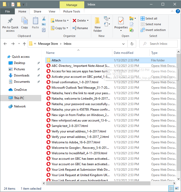Image resolution: width=181 pixels, height=192 pixels.
Task: Go back with the left arrow
Action: (5, 44)
